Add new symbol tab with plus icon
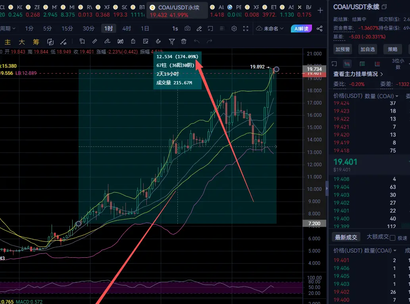Screen dimensions: 410x304 pos(320,10)
